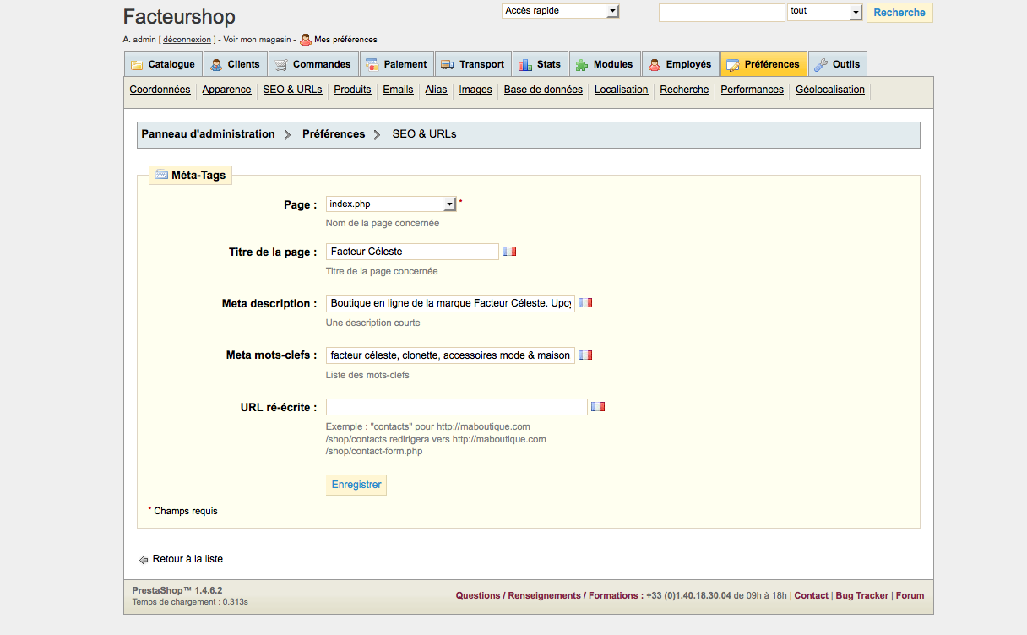Click the back arrow icon beside Retour à la liste

click(144, 560)
